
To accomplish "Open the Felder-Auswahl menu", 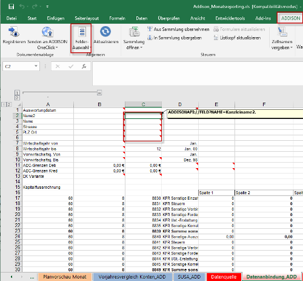I will tap(81, 38).
